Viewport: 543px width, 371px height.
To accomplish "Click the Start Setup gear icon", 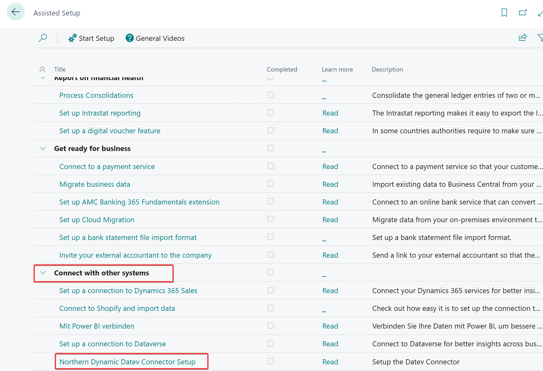I will click(x=72, y=38).
